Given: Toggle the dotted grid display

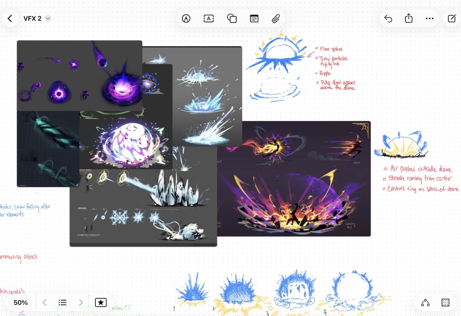Looking at the screenshot, I should pyautogui.click(x=445, y=302).
